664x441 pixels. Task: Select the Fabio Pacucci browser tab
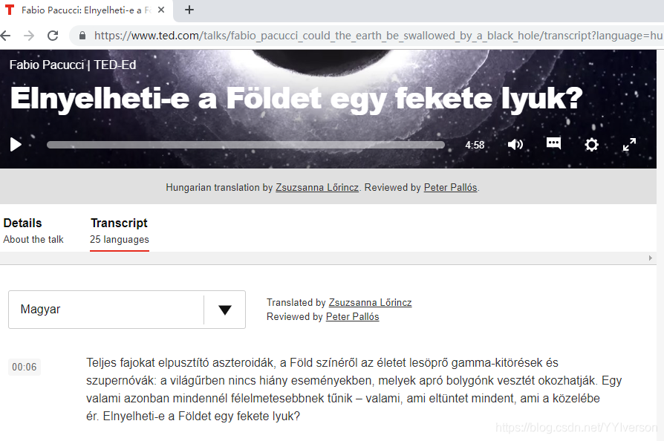(85, 10)
